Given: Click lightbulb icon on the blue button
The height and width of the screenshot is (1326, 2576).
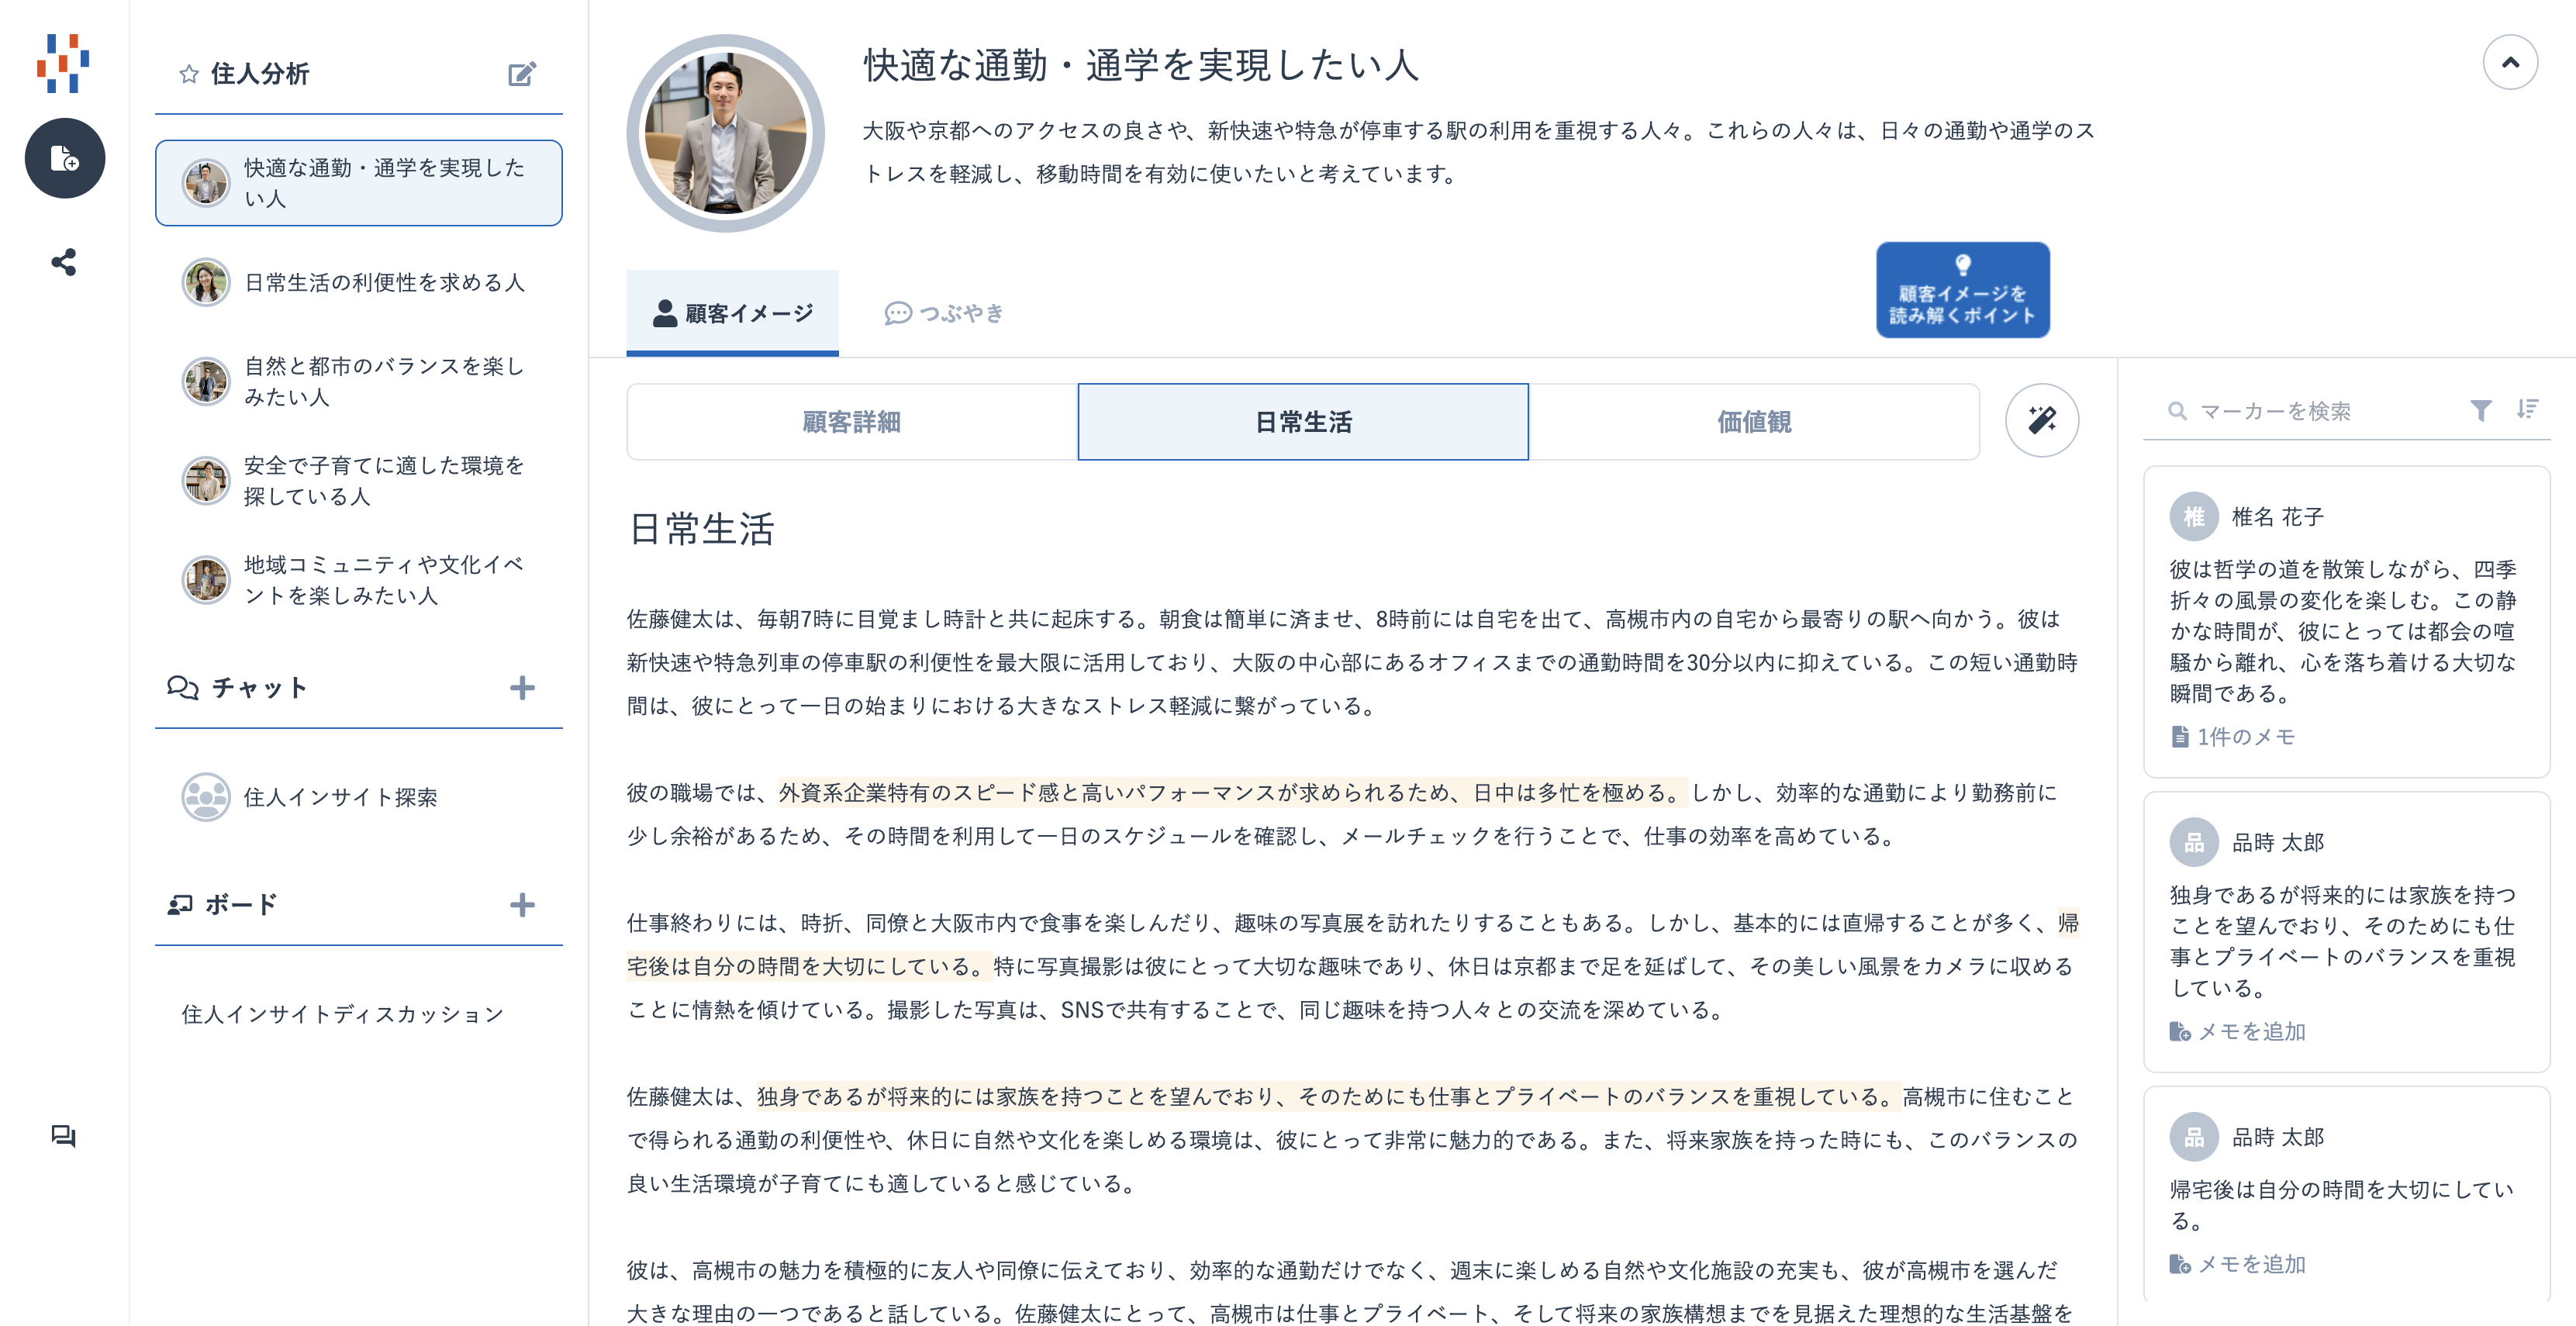Looking at the screenshot, I should coord(1962,265).
